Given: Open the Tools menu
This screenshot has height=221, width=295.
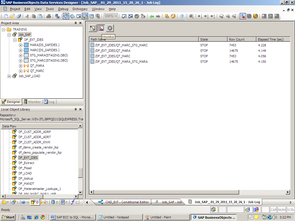Looking at the screenshot, I should 50,9.
